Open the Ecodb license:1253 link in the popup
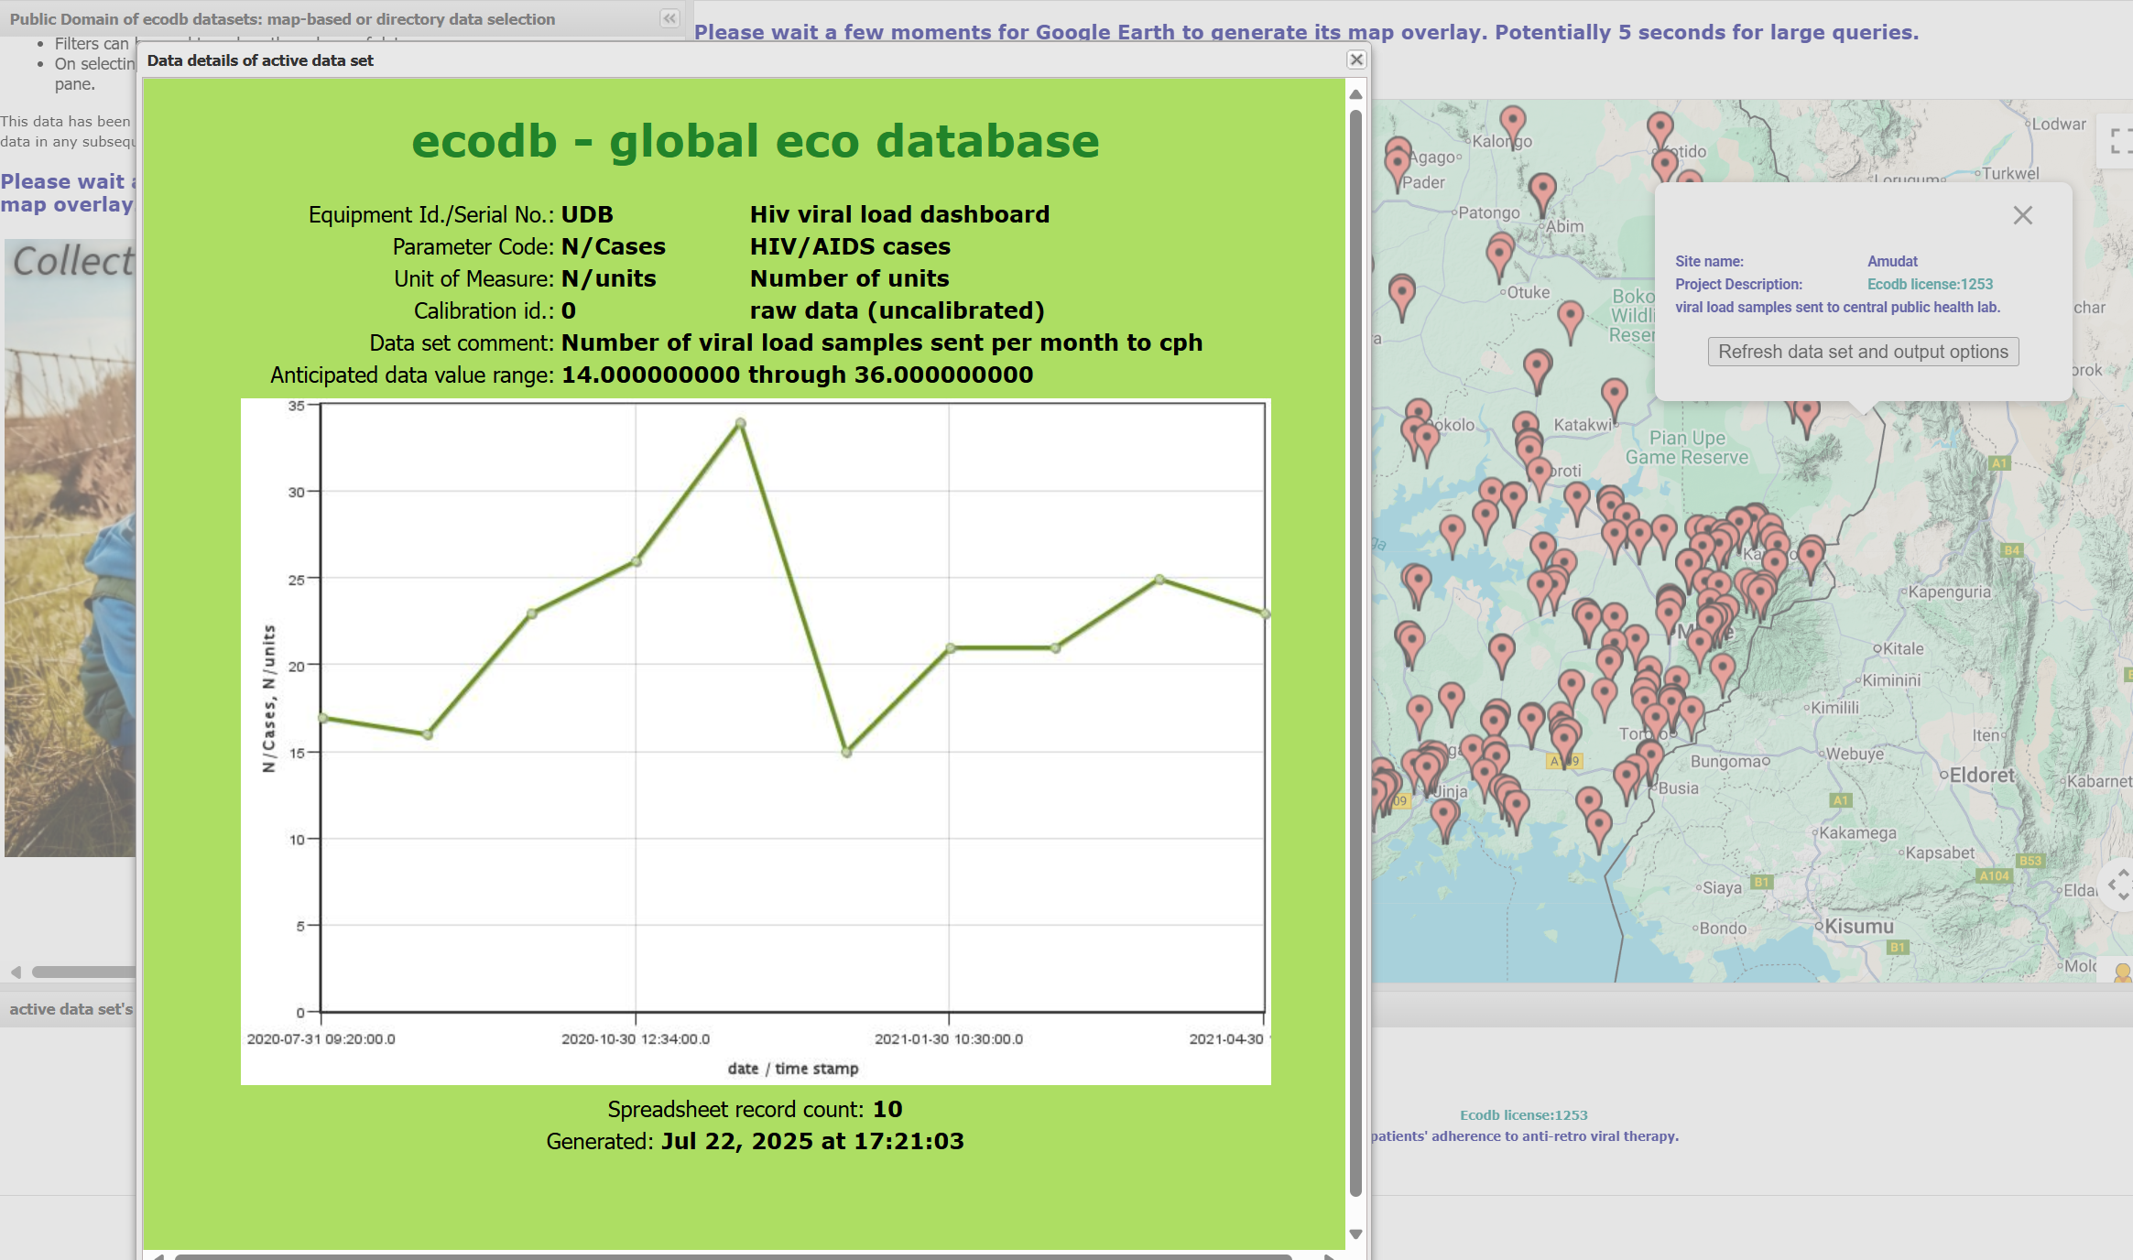This screenshot has height=1260, width=2133. [1930, 284]
